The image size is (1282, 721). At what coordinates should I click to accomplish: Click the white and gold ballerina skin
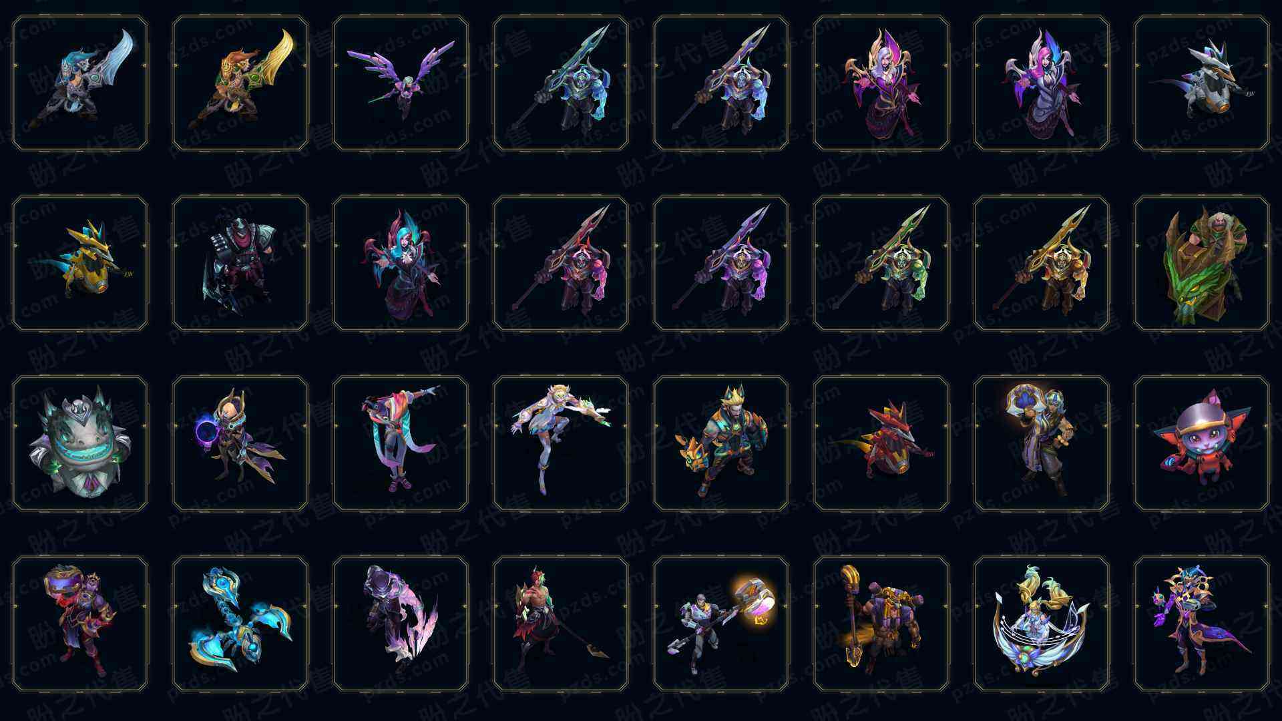561,443
